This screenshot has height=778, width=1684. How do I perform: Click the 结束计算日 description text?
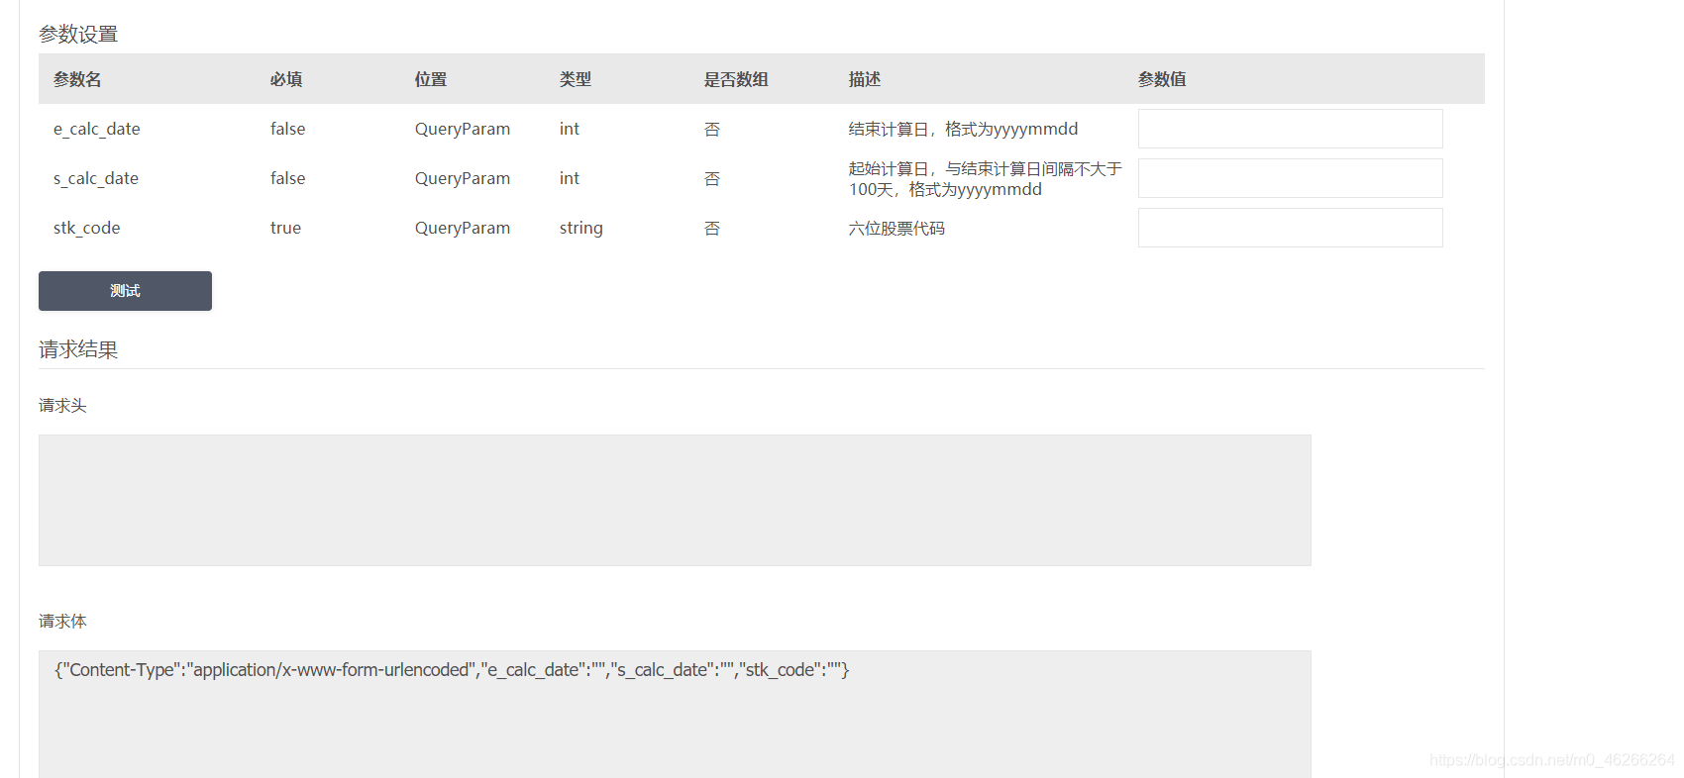tap(963, 129)
